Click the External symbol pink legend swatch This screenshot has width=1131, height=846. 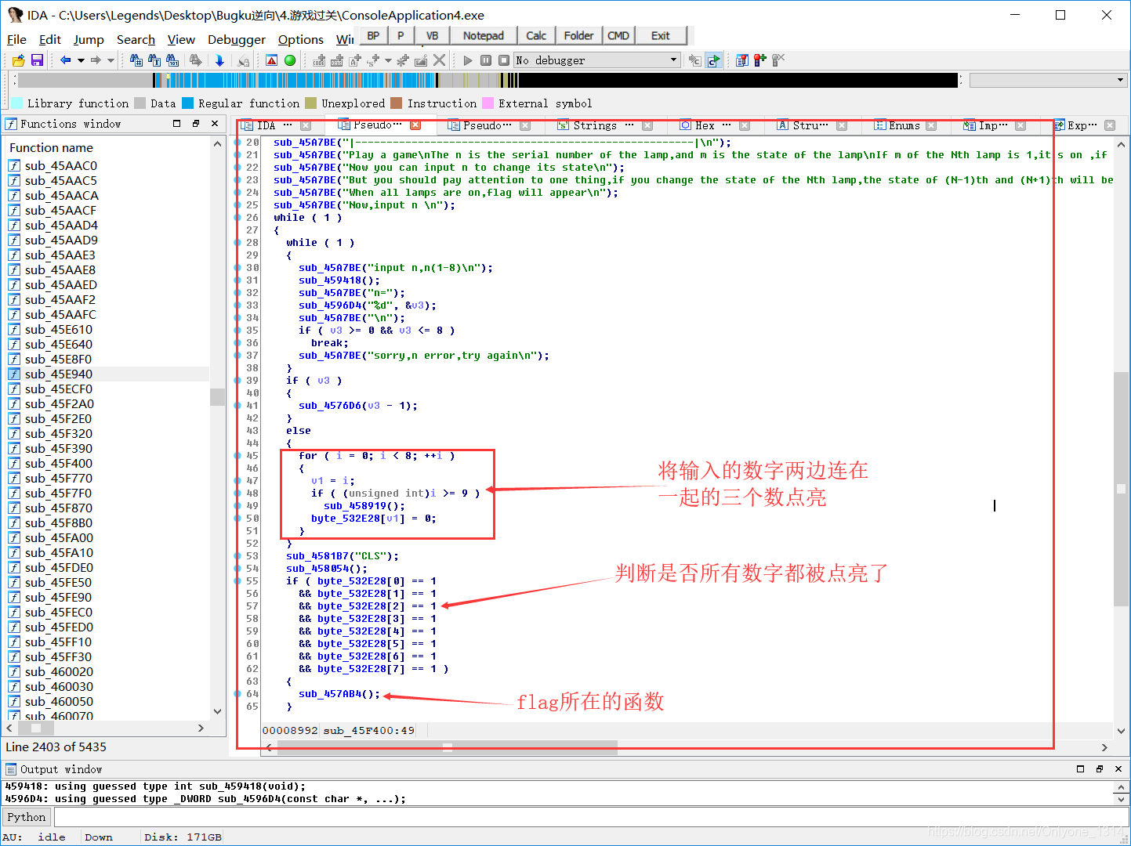(488, 103)
